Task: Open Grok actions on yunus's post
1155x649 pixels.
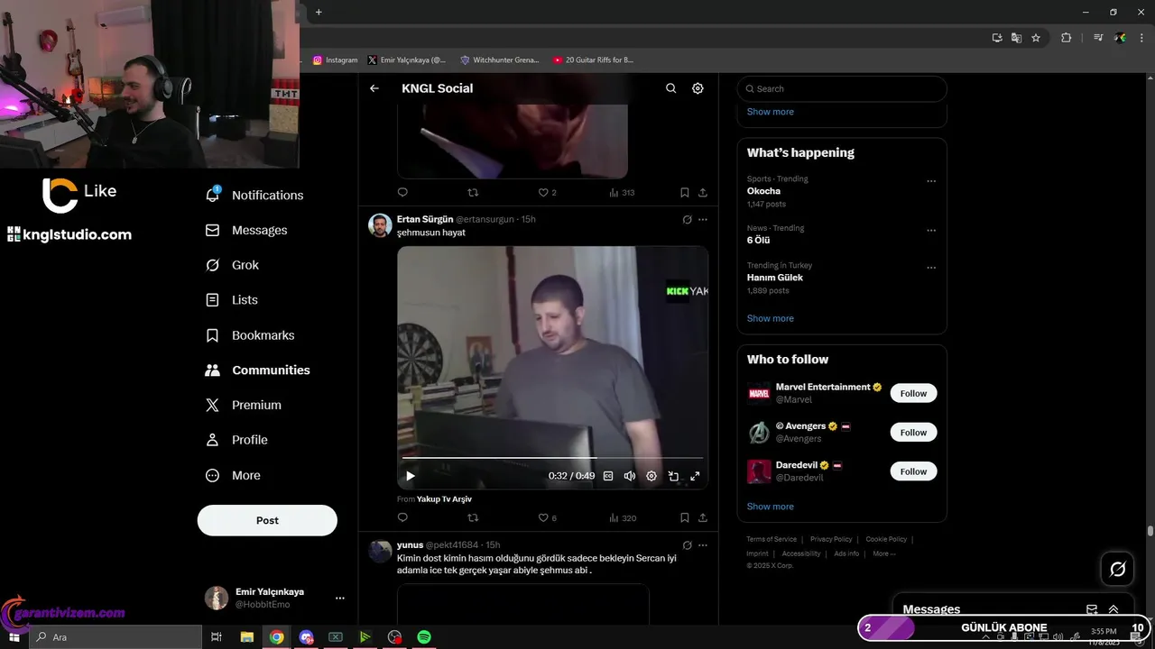Action: click(x=687, y=544)
